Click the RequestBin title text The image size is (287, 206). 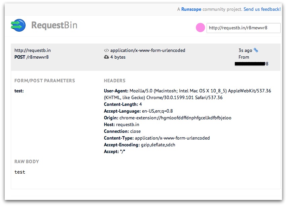tap(55, 25)
